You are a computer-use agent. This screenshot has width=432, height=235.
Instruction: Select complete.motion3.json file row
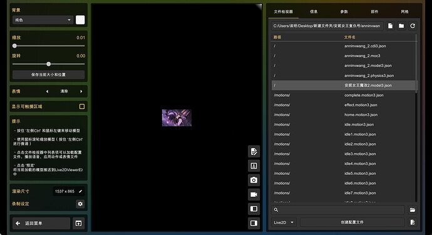(344, 95)
